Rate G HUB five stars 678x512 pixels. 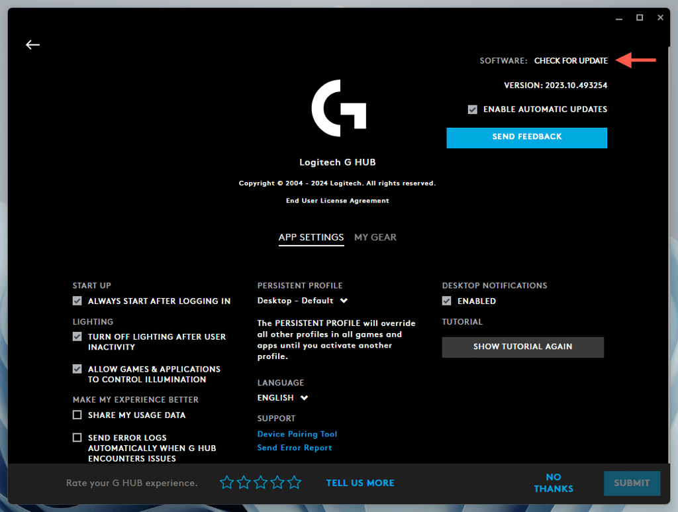coord(295,482)
